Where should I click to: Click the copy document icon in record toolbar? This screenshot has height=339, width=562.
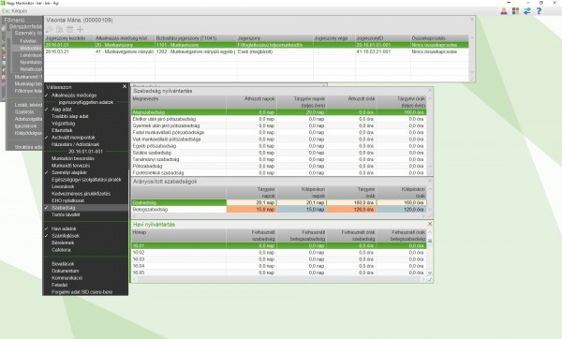tap(60, 29)
